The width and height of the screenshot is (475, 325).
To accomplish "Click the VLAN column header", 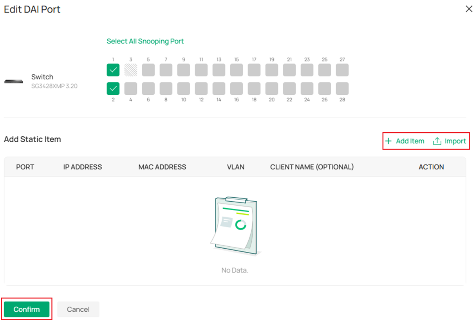I will pyautogui.click(x=235, y=167).
